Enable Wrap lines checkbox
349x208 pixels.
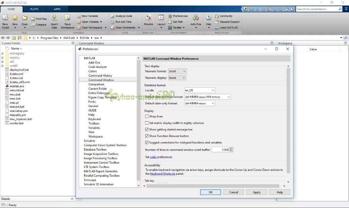[147, 116]
